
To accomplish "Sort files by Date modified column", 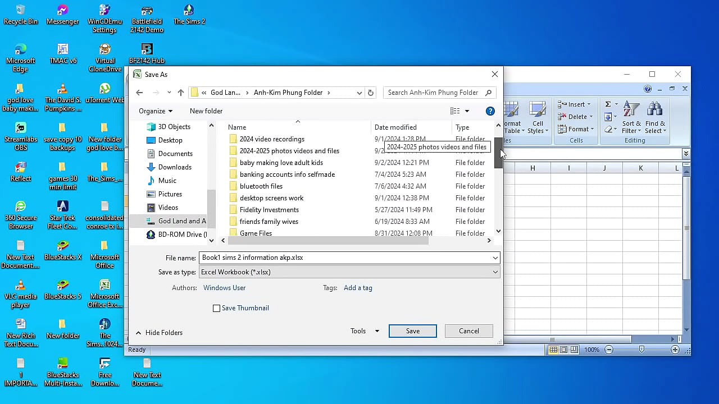I will (x=395, y=127).
